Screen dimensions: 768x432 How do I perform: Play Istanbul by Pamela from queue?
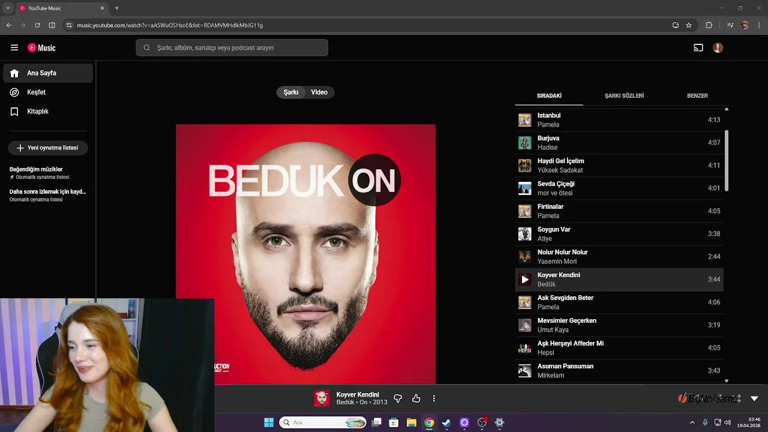(619, 120)
